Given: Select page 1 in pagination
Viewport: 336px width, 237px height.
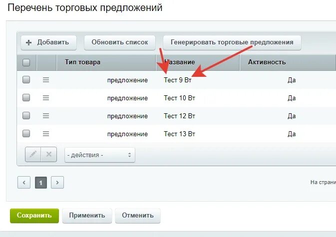Looking at the screenshot, I should (x=41, y=183).
